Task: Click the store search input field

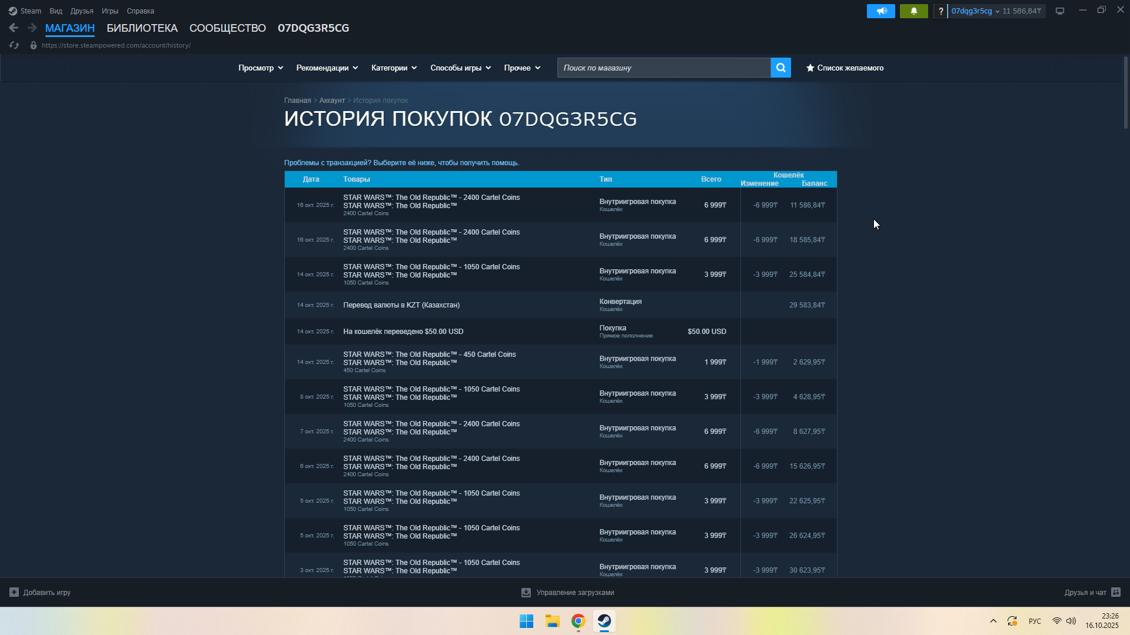Action: click(x=663, y=68)
